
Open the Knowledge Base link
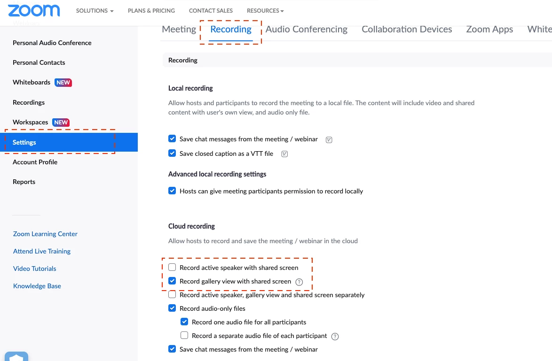pyautogui.click(x=37, y=286)
